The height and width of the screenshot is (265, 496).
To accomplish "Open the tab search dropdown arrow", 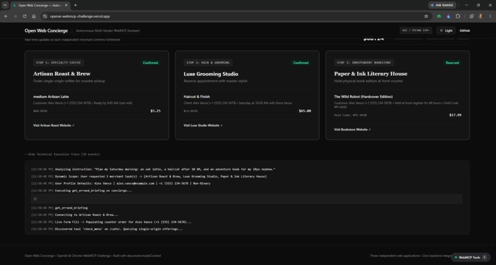I will (5, 6).
